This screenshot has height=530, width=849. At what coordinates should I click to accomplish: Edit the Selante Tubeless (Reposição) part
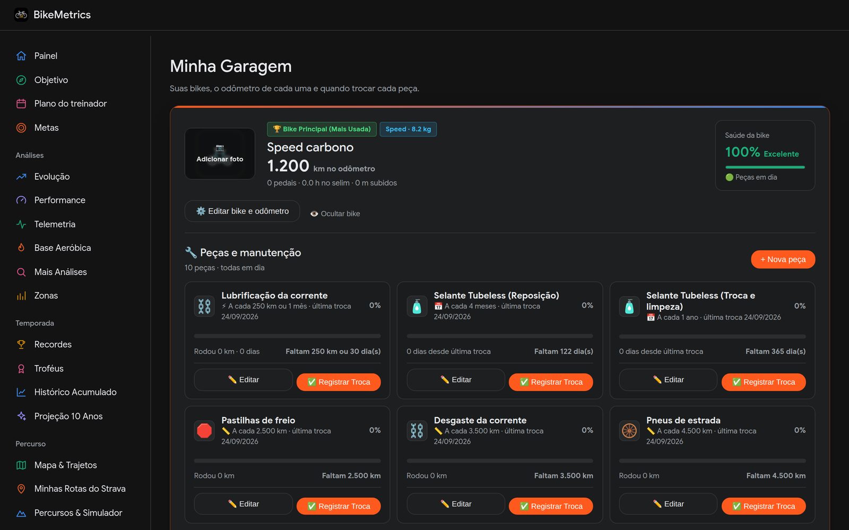point(456,379)
